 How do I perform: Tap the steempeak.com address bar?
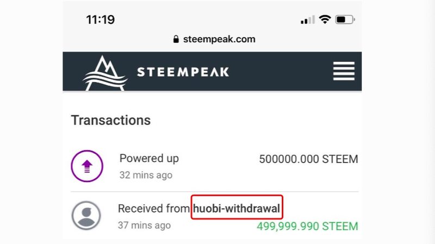[214, 39]
